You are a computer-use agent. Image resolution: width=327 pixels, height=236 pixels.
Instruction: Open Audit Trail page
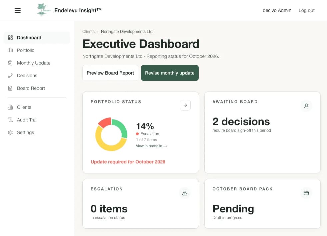tap(37, 120)
